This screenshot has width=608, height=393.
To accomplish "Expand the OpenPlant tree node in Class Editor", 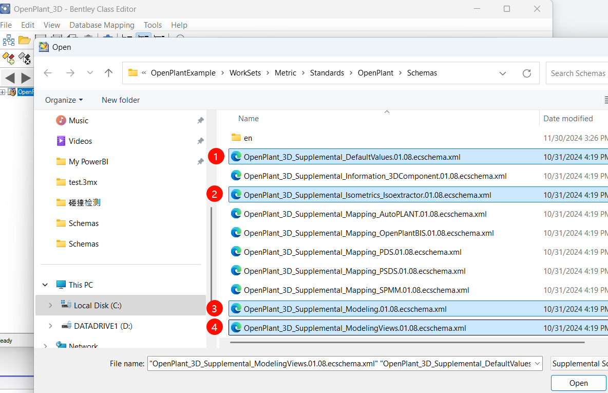I will (x=3, y=92).
